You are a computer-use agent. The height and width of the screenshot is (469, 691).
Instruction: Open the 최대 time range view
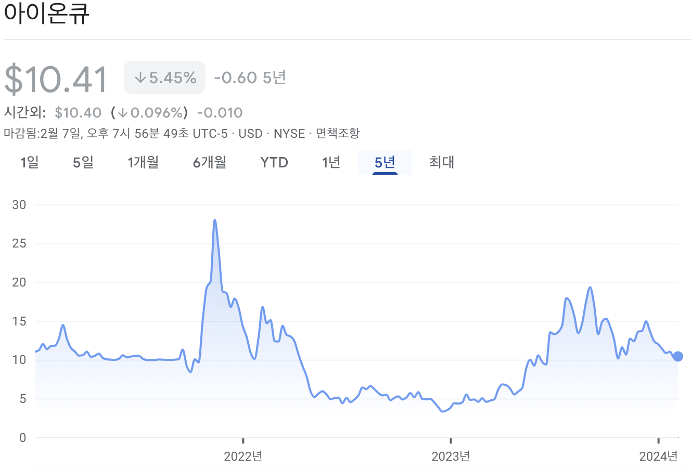point(442,162)
